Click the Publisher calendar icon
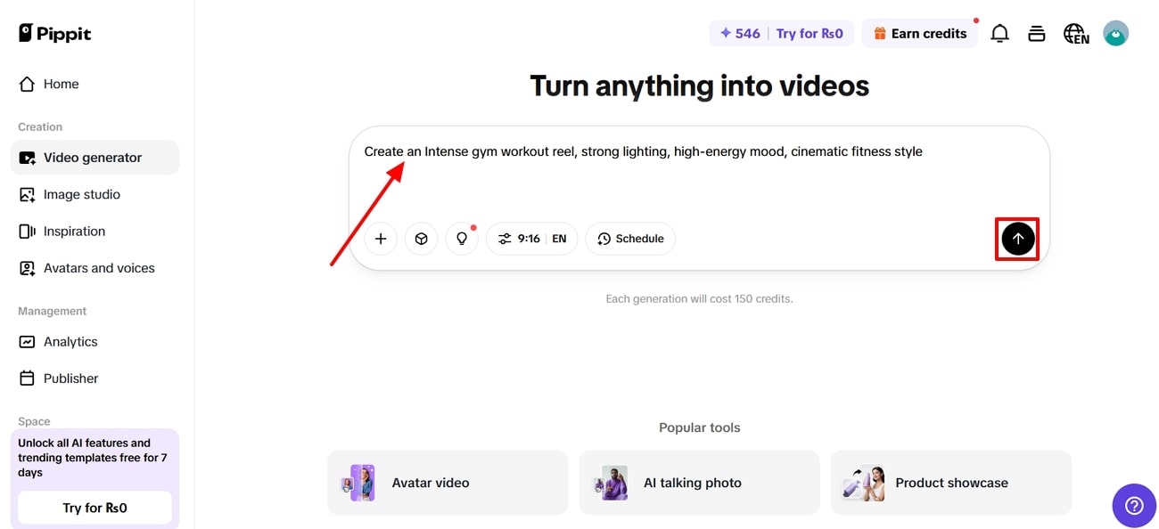This screenshot has height=529, width=1159. (x=27, y=378)
